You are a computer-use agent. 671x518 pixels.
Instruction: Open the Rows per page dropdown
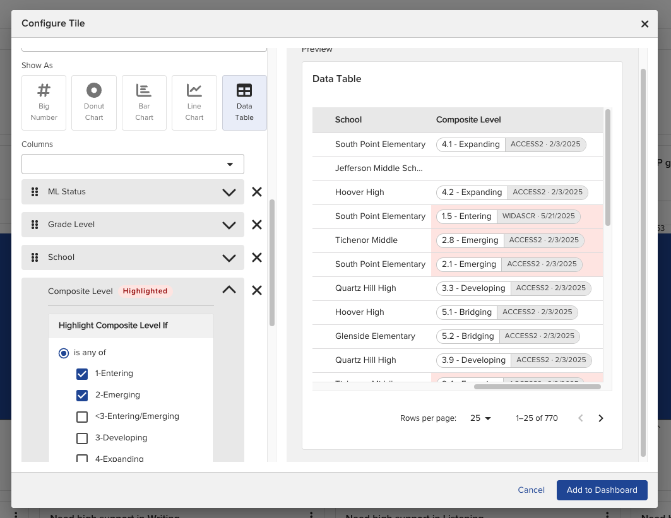point(480,418)
